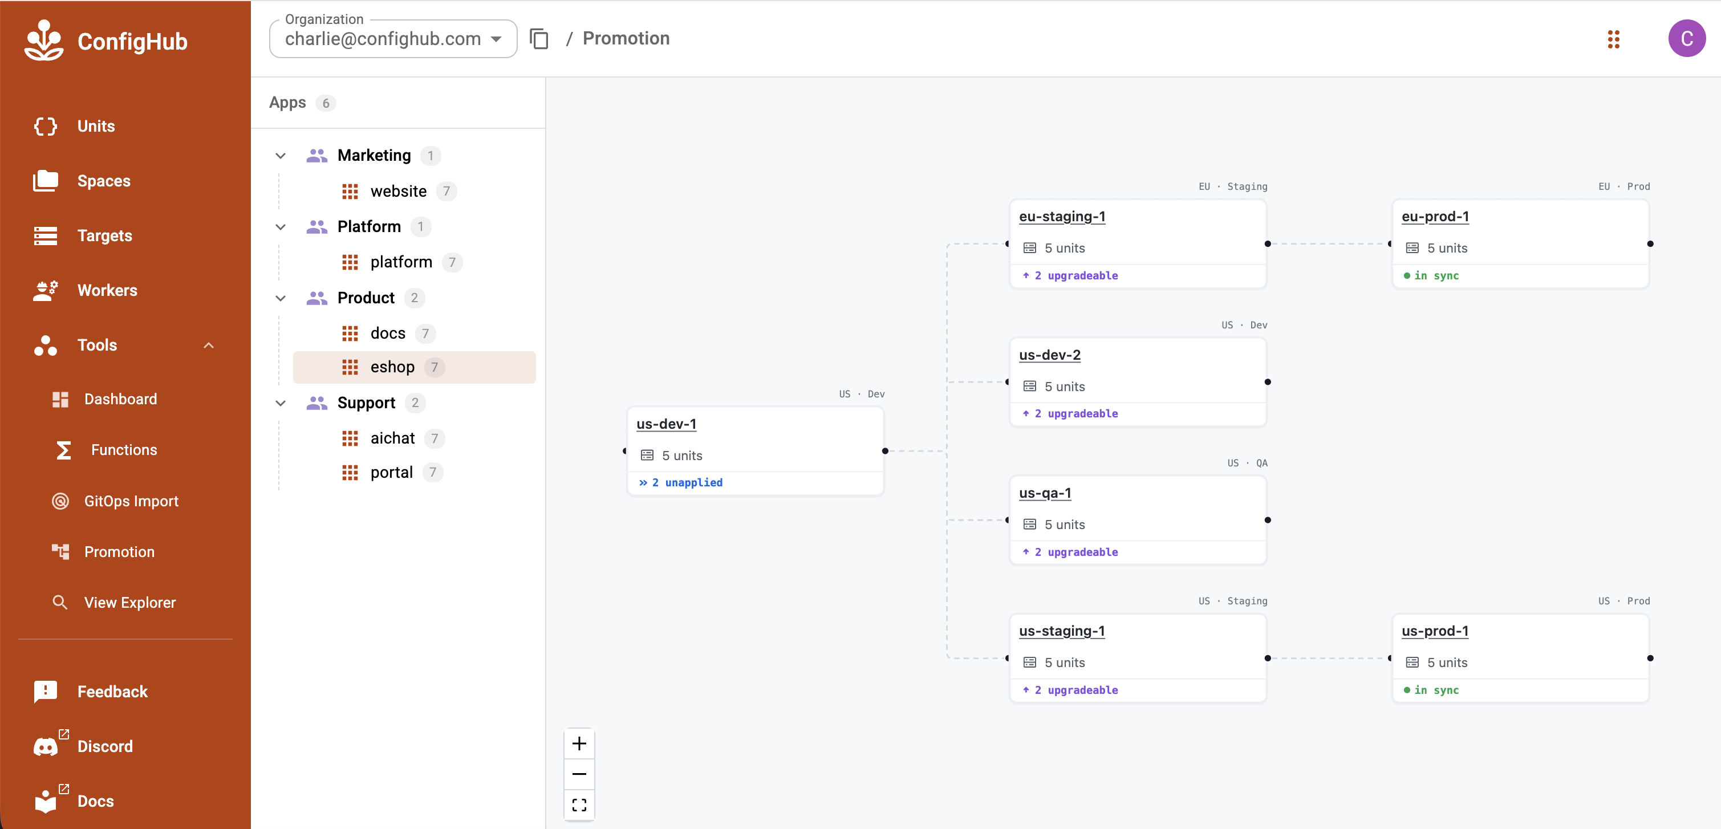Collapse the Tools menu section
The height and width of the screenshot is (829, 1721).
pos(209,346)
